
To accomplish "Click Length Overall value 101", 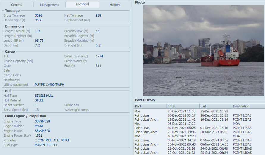I will pos(38,31).
